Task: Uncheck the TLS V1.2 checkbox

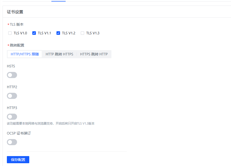Action: coord(58,33)
